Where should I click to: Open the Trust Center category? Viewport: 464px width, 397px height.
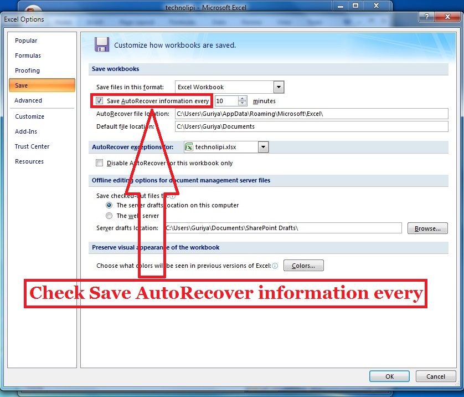click(x=32, y=146)
